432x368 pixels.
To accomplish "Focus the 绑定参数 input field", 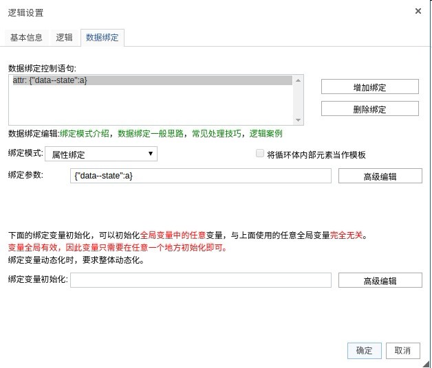I will tap(201, 176).
